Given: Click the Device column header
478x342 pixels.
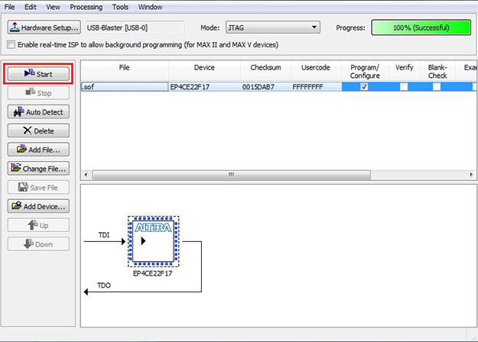Looking at the screenshot, I should [x=204, y=68].
